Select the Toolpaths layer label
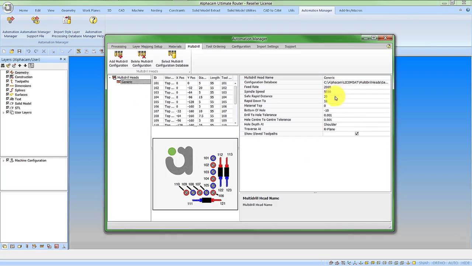This screenshot has width=472, height=266. [22, 81]
